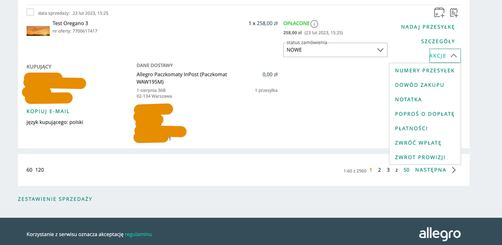Viewport: 502px width, 245px height.
Task: Select NUMERY PRZESYŁEK from actions menu
Action: pos(425,71)
